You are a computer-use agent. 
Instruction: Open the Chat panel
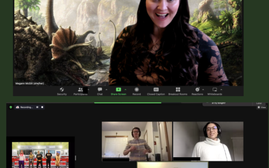pos(100,91)
